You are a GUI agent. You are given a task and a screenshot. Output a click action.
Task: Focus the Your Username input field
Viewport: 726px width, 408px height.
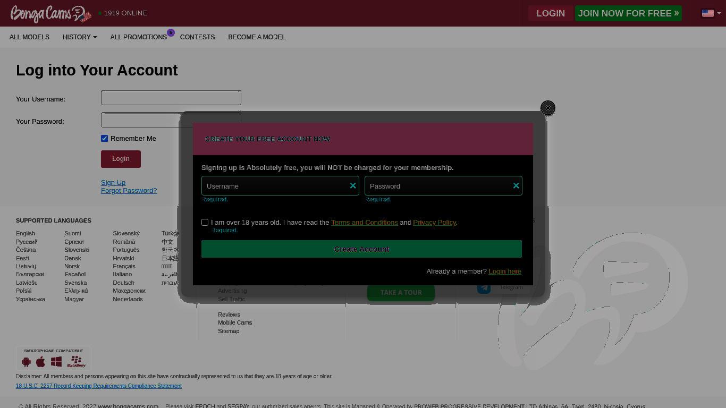point(171,98)
